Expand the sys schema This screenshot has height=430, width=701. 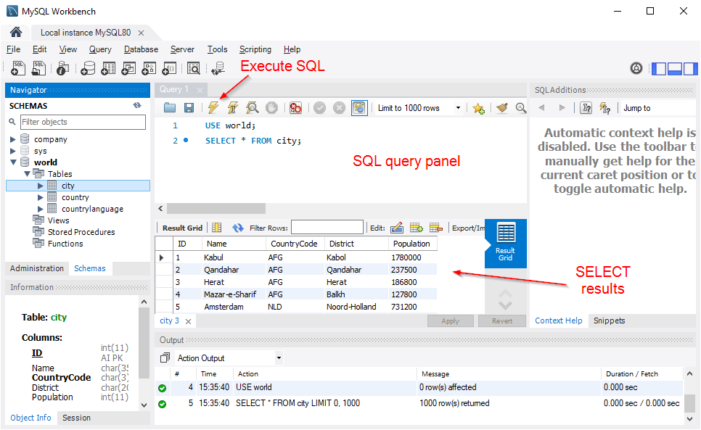tap(13, 151)
